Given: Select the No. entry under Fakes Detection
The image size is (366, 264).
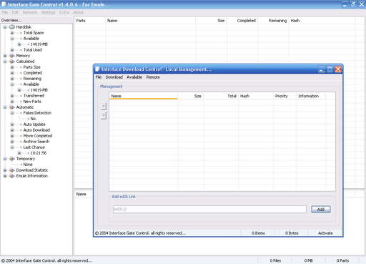Looking at the screenshot, I should tap(33, 119).
